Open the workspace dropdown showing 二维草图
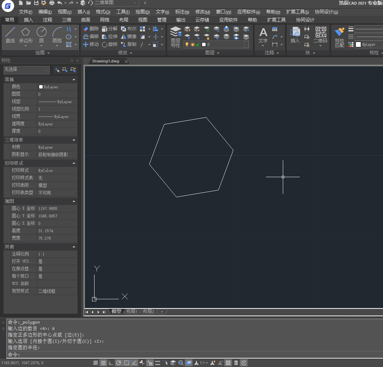Image resolution: width=383 pixels, height=367 pixels. pyautogui.click(x=116, y=3)
